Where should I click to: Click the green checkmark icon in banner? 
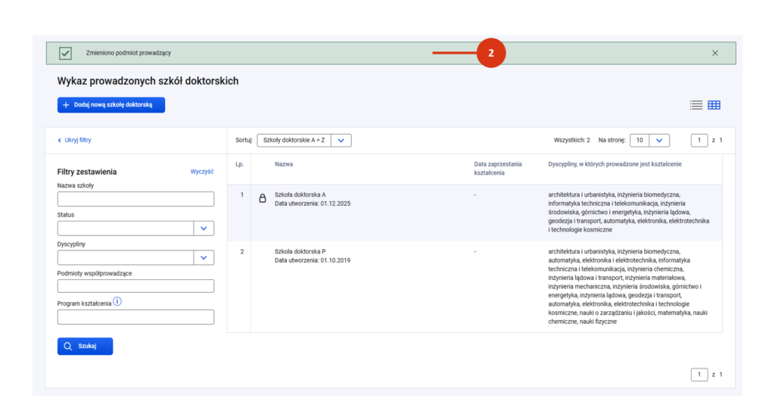66,53
